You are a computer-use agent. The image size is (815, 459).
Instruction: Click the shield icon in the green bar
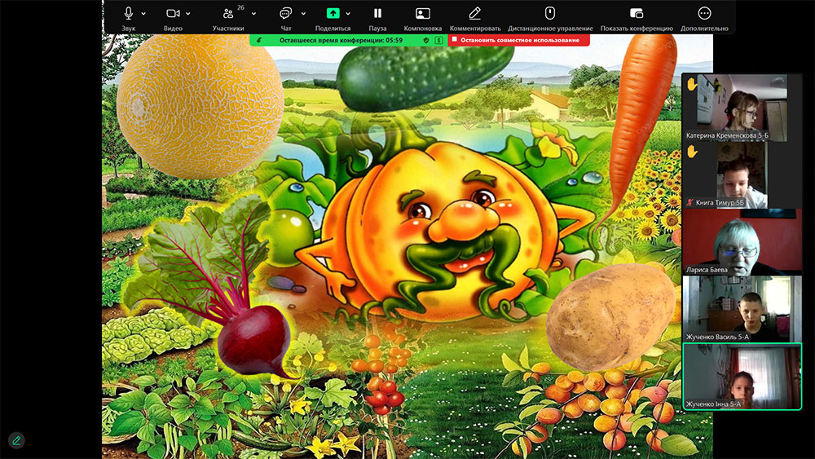click(x=426, y=39)
